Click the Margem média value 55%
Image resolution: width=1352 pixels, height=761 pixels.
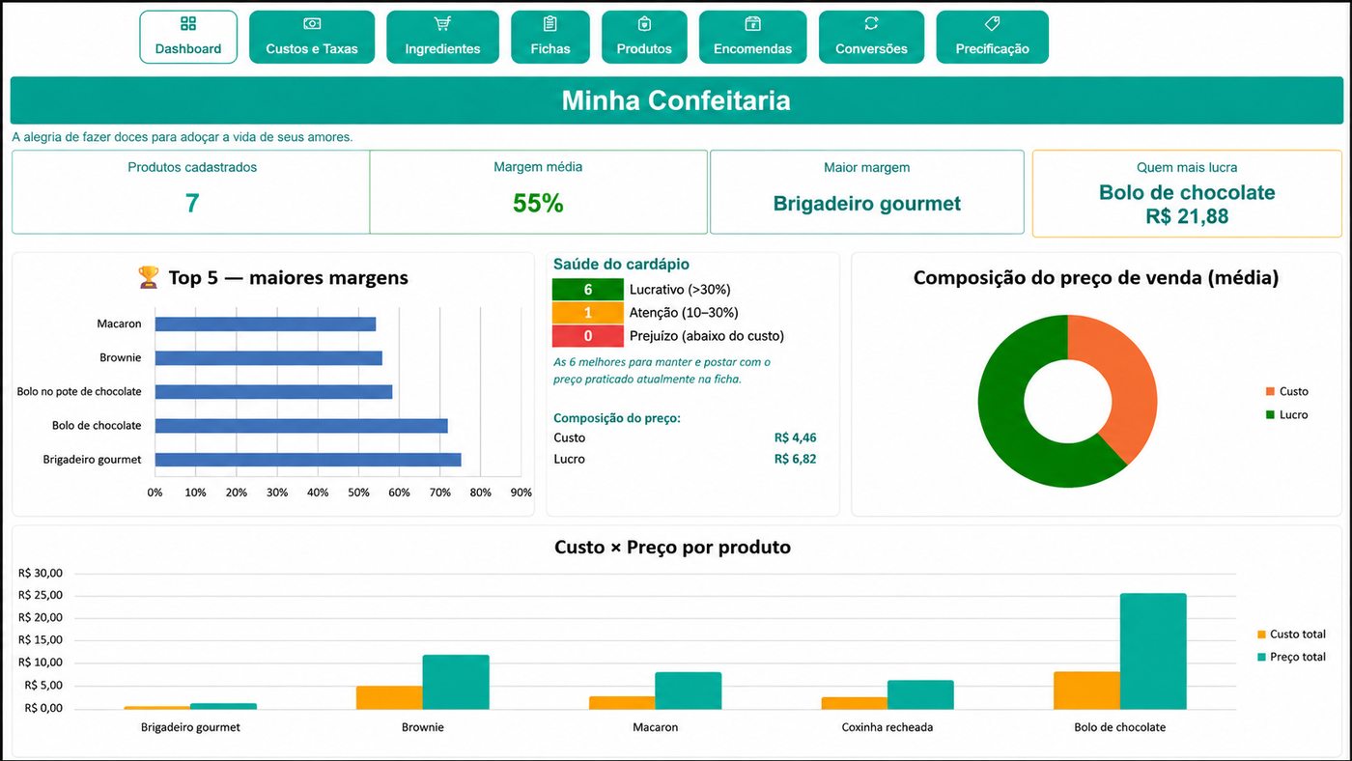[538, 204]
